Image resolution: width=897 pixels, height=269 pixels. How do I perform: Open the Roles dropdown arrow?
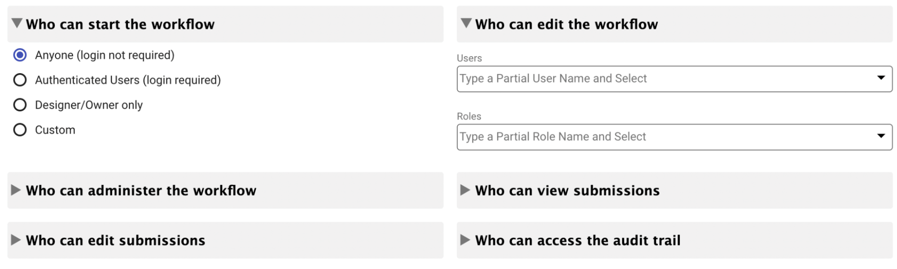tap(881, 136)
